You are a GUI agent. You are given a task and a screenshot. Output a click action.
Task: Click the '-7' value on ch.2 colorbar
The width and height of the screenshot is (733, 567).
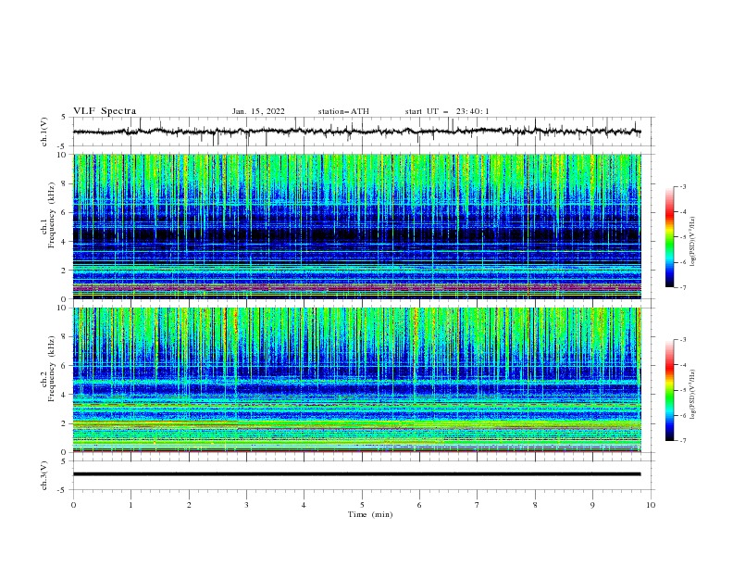[682, 441]
